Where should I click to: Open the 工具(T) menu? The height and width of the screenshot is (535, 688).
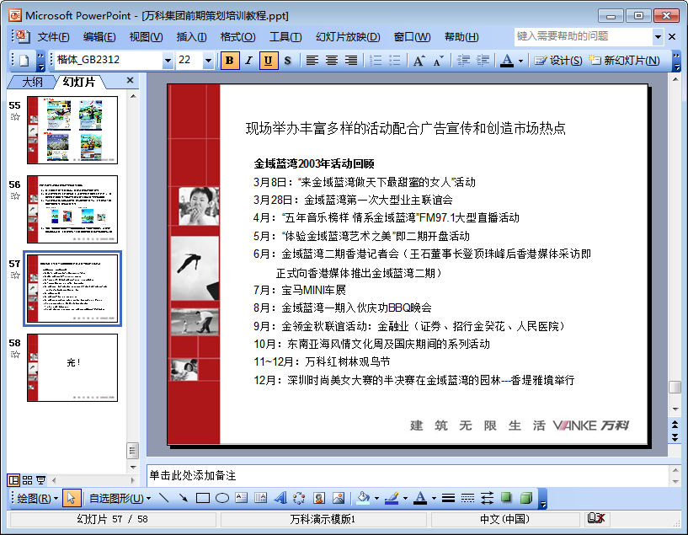pyautogui.click(x=285, y=37)
